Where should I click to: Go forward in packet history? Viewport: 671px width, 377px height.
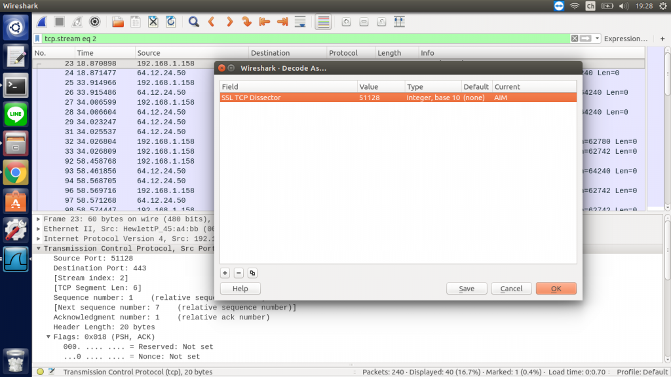tap(229, 22)
